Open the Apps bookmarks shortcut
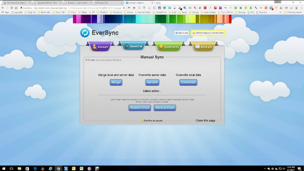 point(6,12)
